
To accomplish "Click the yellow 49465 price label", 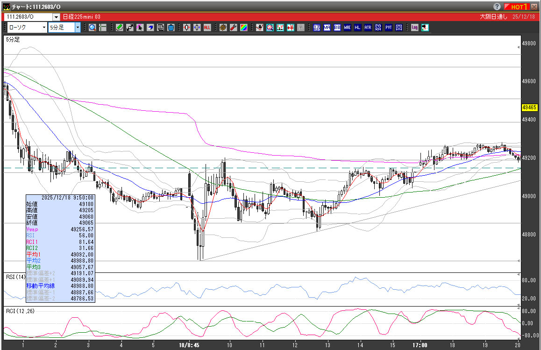I will pos(529,107).
